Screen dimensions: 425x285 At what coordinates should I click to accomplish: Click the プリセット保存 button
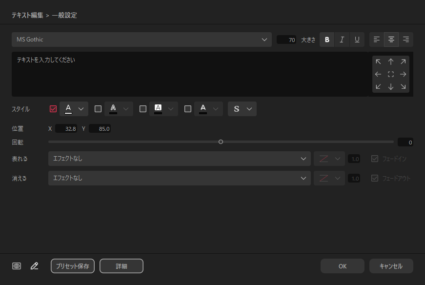(73, 266)
